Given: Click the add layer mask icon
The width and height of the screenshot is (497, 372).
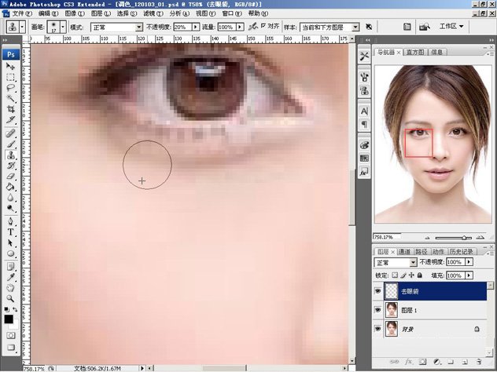Looking at the screenshot, I should [423, 363].
